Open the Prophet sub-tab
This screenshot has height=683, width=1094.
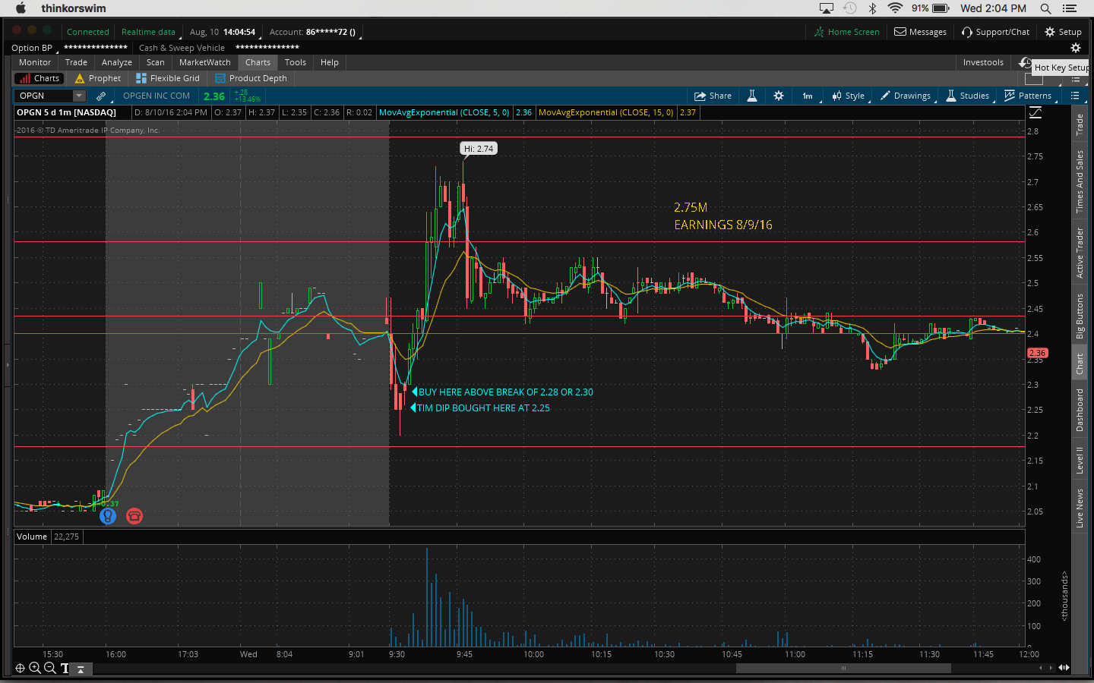coord(98,78)
